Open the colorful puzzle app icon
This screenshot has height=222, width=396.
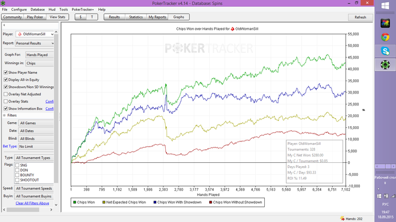click(385, 23)
